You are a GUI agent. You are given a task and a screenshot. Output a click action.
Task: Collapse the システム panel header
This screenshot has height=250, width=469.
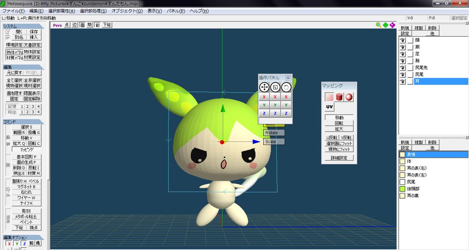(x=23, y=26)
